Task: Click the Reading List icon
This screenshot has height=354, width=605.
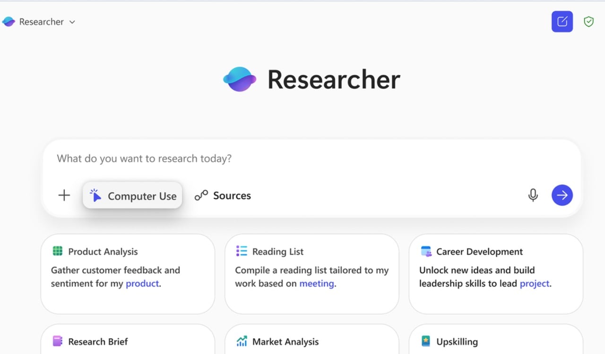Action: 242,251
